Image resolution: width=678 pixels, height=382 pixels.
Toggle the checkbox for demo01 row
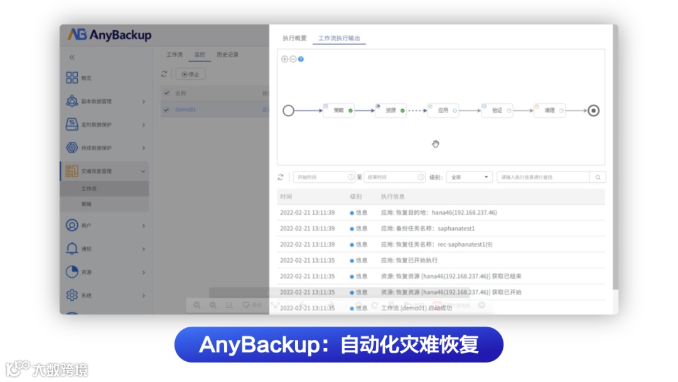pyautogui.click(x=166, y=109)
